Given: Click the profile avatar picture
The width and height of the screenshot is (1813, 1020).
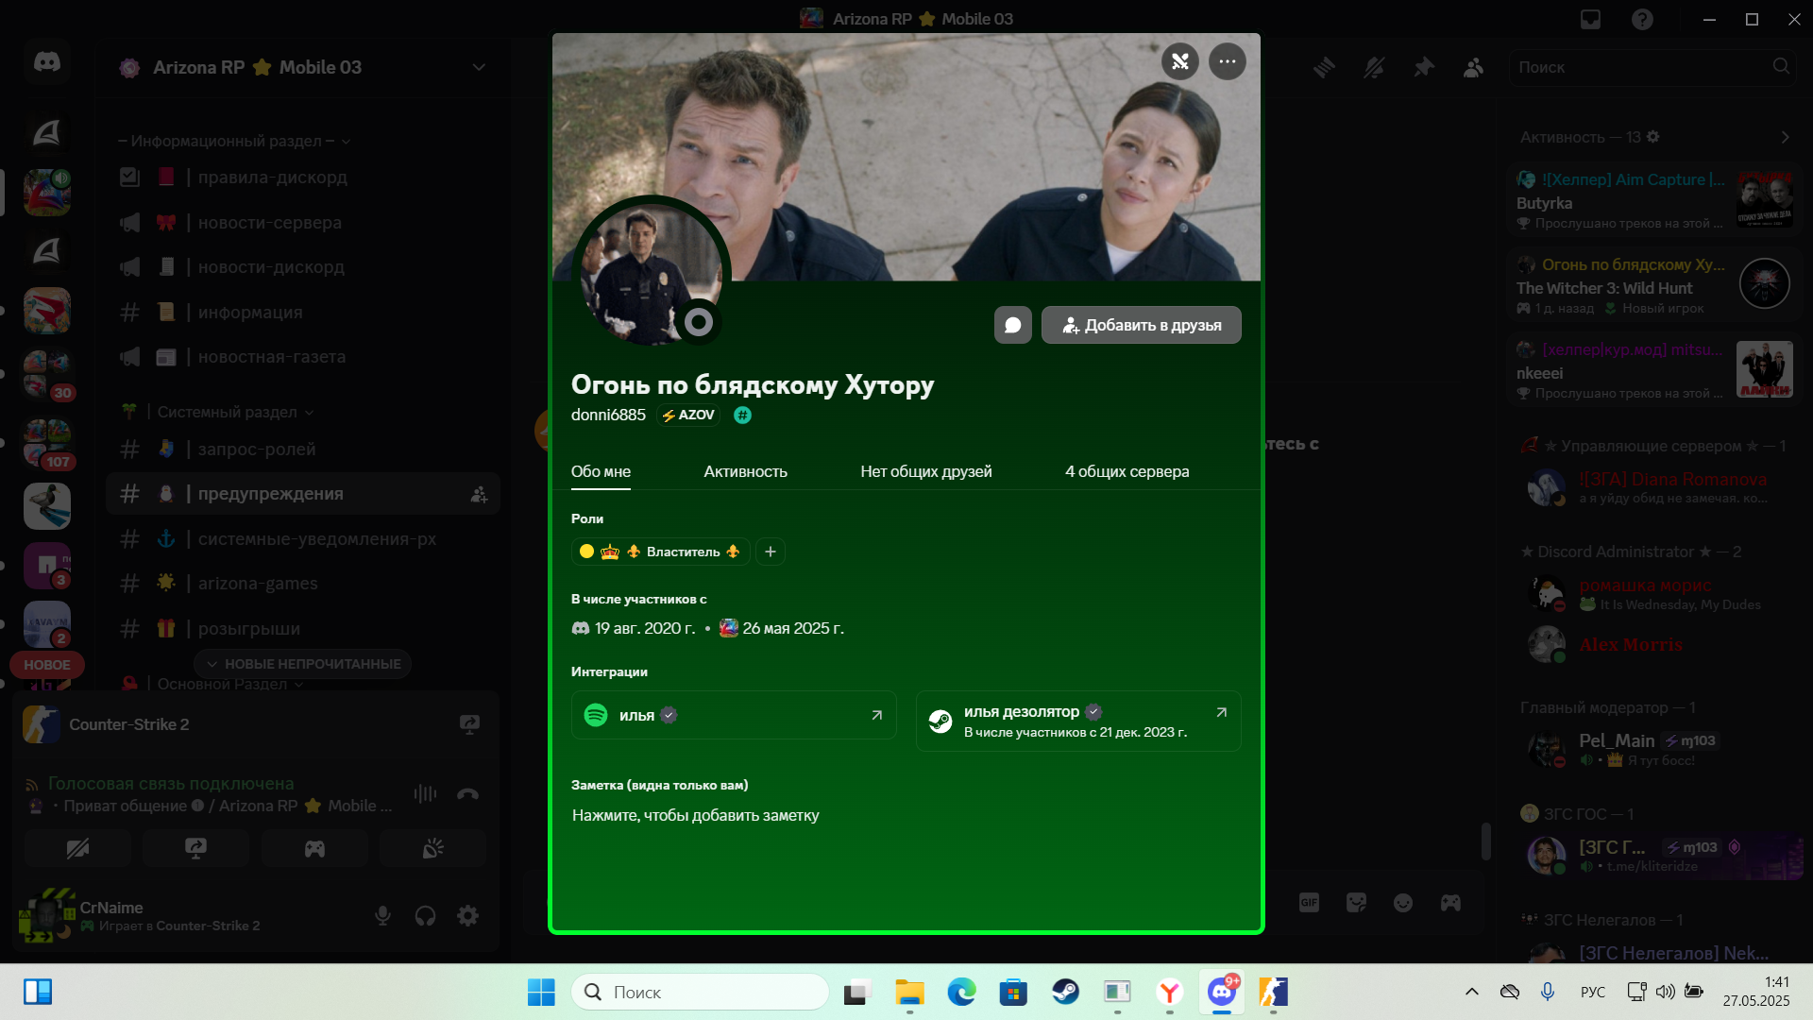Looking at the screenshot, I should tap(650, 274).
